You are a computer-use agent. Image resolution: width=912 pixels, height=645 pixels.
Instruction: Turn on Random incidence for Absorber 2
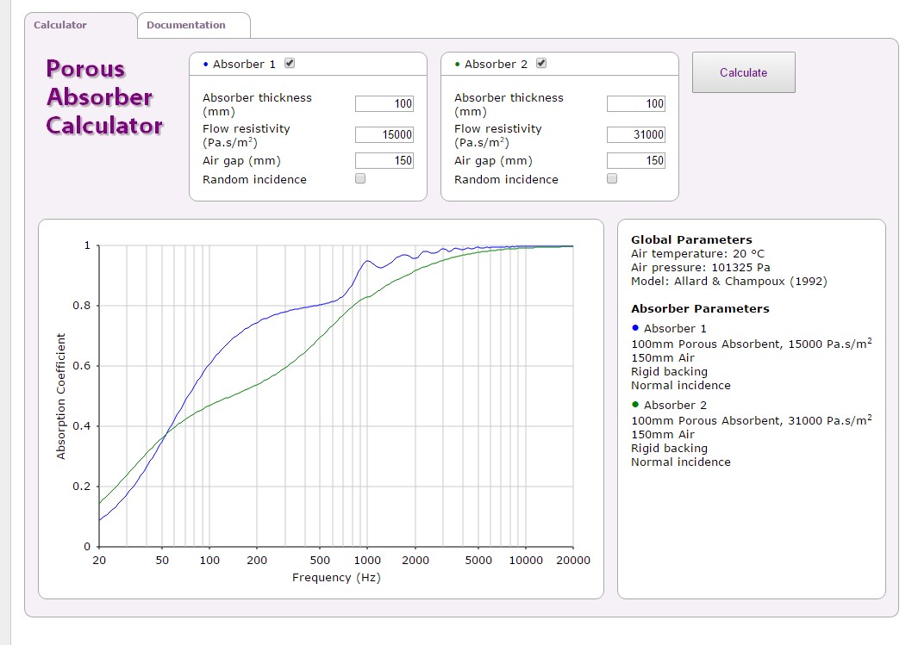coord(612,179)
